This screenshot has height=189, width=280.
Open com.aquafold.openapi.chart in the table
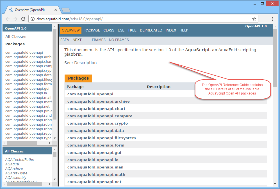coord(96,109)
